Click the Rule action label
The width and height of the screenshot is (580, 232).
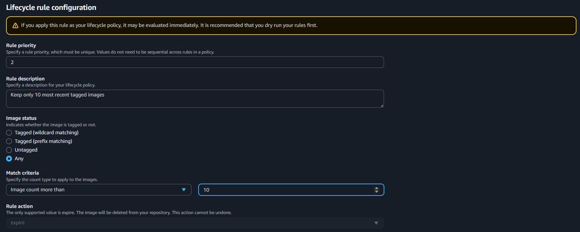(x=19, y=206)
